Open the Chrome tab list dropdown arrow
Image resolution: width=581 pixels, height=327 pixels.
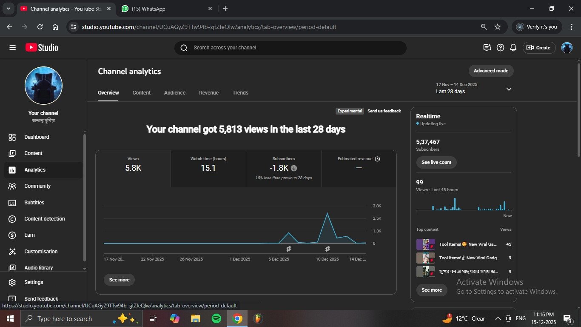pos(8,9)
